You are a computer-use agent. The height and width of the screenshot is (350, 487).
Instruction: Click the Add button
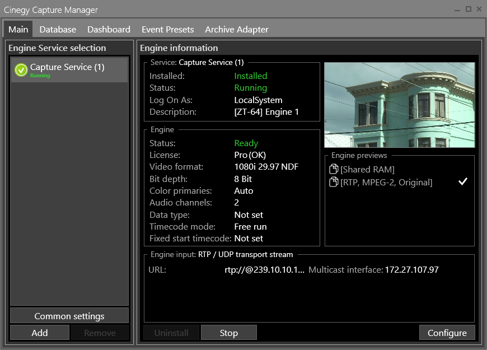pyautogui.click(x=40, y=333)
